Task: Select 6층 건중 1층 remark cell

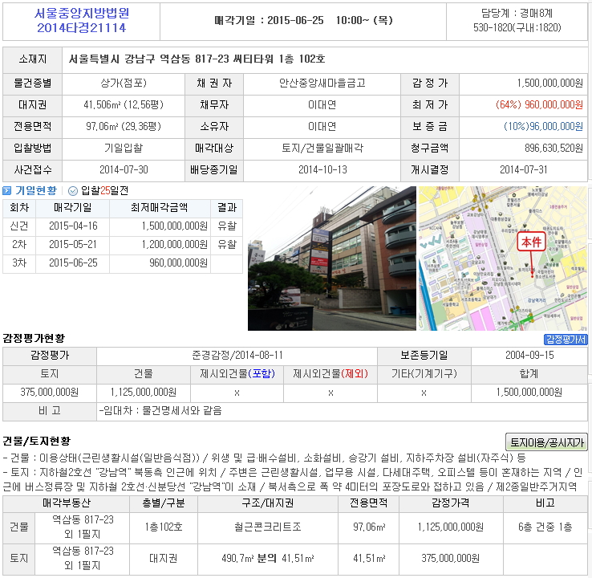Action: tap(545, 527)
